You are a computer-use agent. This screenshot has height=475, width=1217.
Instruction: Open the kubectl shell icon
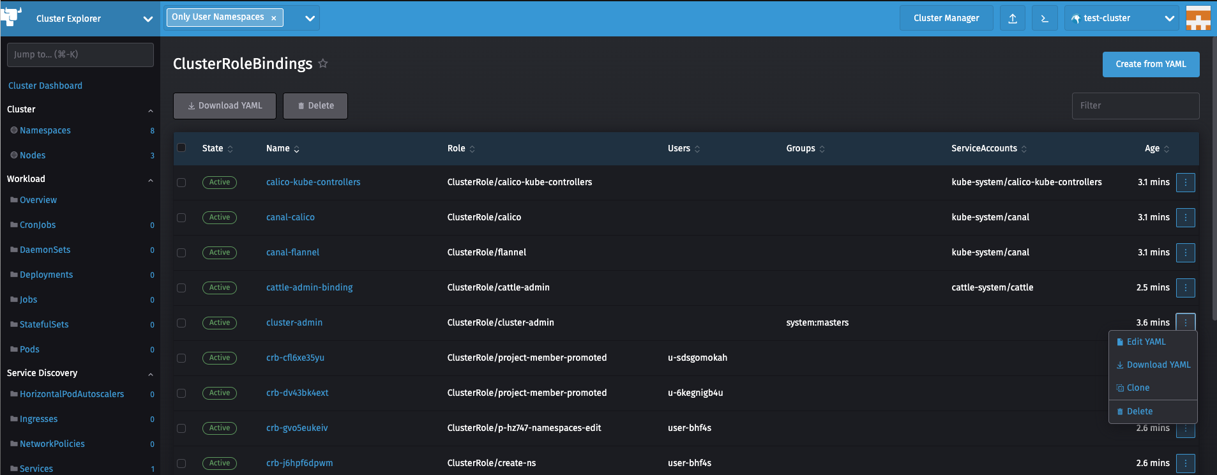pos(1045,19)
